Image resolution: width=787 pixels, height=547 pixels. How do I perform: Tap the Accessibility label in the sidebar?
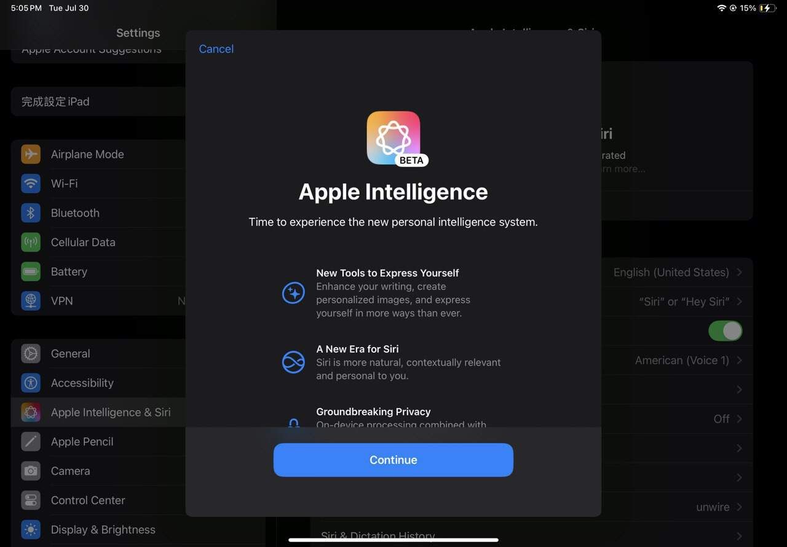coord(82,383)
